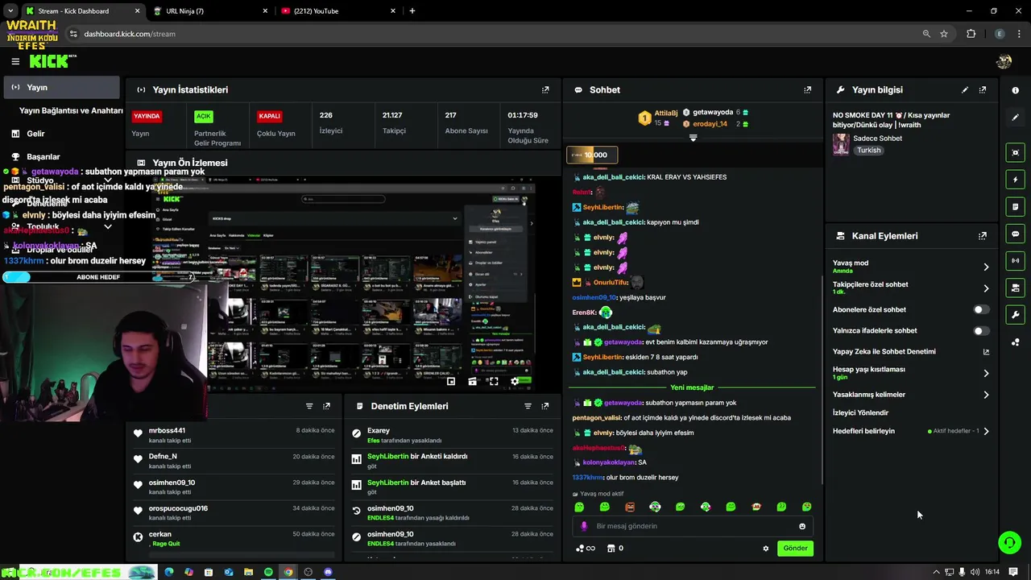Open the emoji picker in the message box
This screenshot has width=1031, height=580.
coord(802,526)
